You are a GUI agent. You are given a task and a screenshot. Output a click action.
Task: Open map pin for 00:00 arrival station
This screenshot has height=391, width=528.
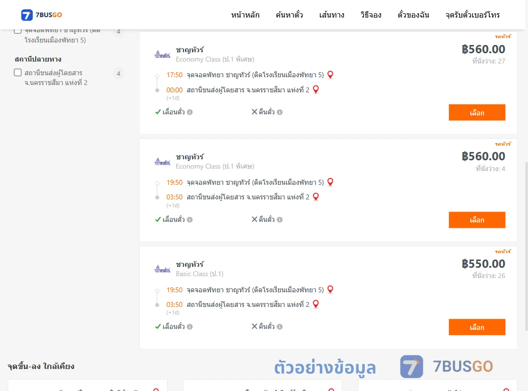coord(316,89)
